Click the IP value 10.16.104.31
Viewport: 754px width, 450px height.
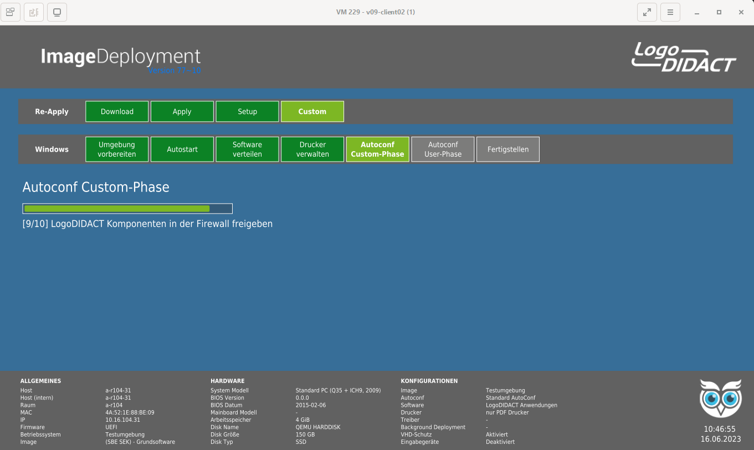pyautogui.click(x=123, y=420)
